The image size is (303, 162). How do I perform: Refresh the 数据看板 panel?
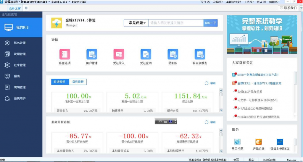(x=210, y=83)
